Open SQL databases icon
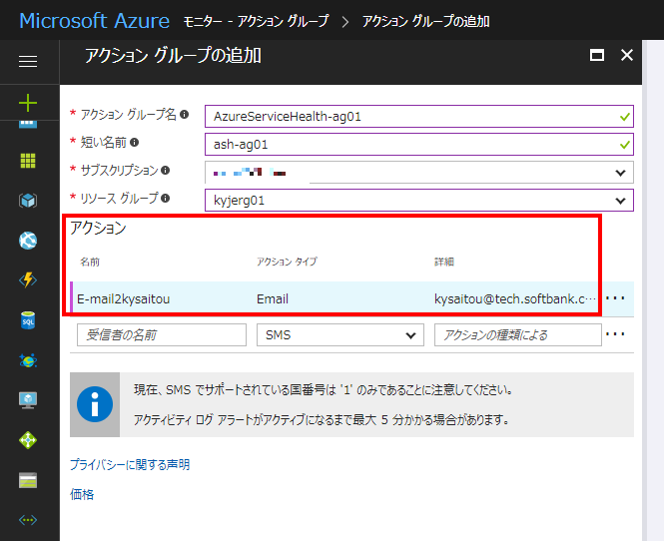664x541 pixels. pos(28,320)
